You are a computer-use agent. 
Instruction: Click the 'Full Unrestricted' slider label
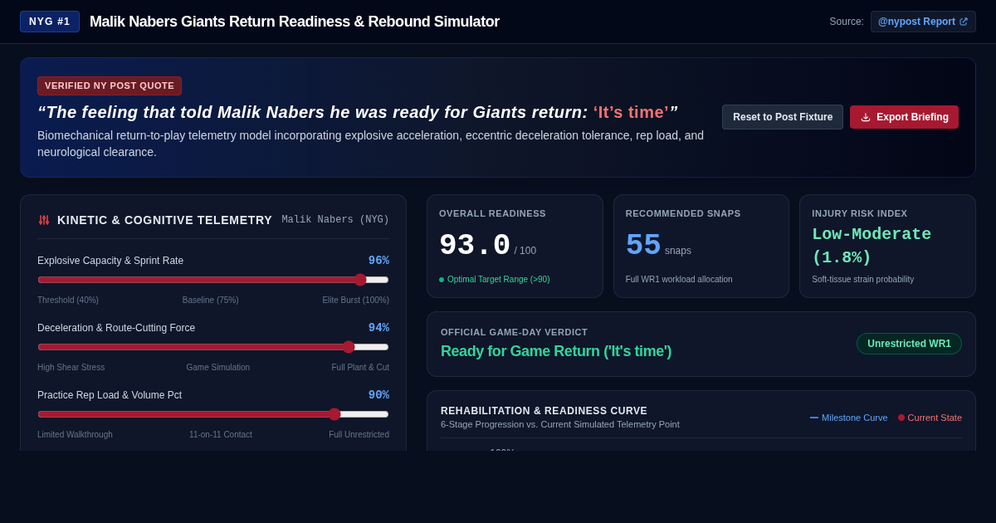tap(359, 435)
